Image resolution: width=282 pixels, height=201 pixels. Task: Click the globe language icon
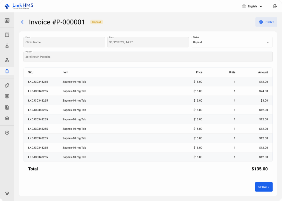[244, 6]
